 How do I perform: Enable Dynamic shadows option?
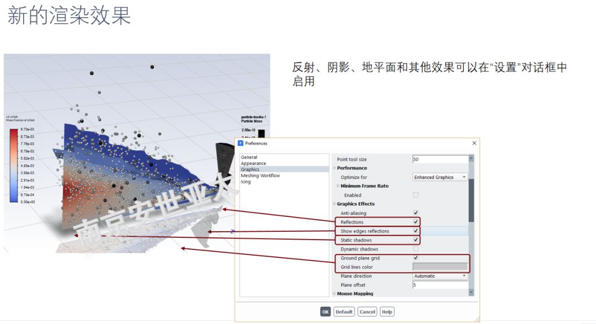tap(416, 249)
